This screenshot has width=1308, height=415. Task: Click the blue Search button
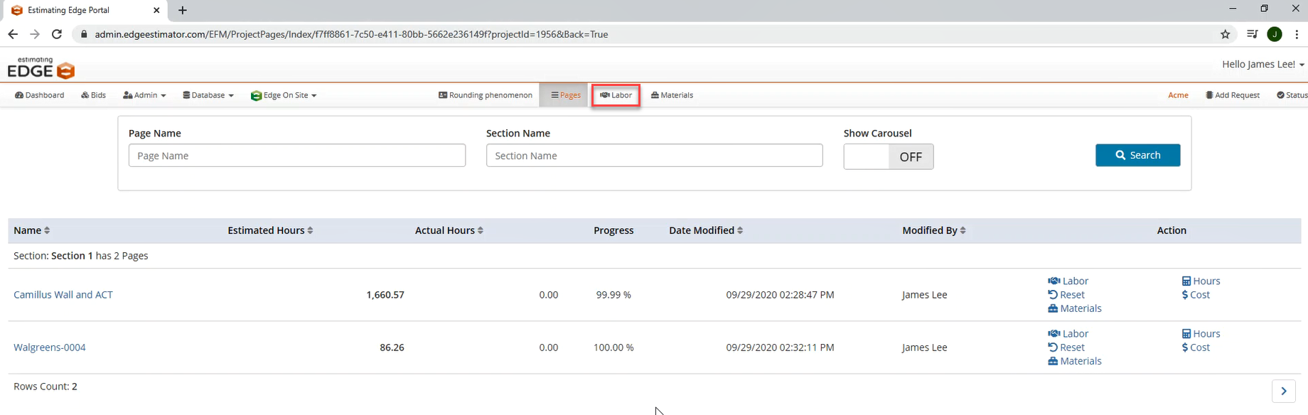[1137, 155]
